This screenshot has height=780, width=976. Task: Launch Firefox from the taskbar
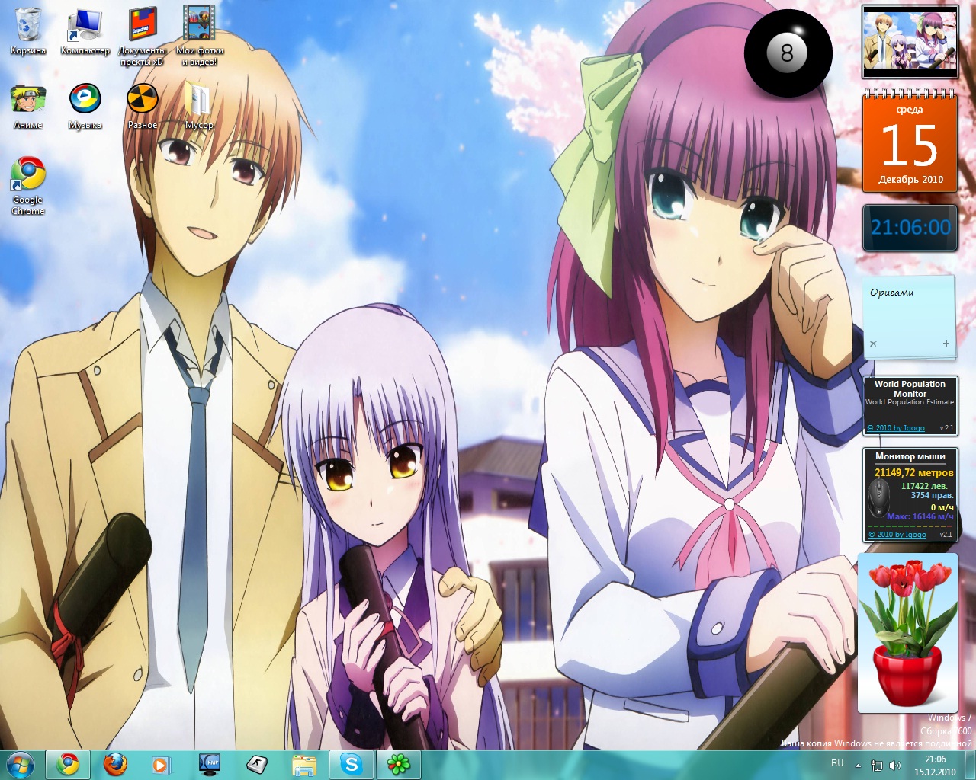point(115,765)
